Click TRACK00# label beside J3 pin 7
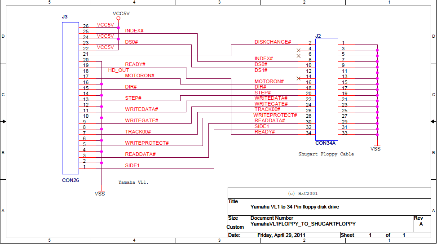 [138, 132]
